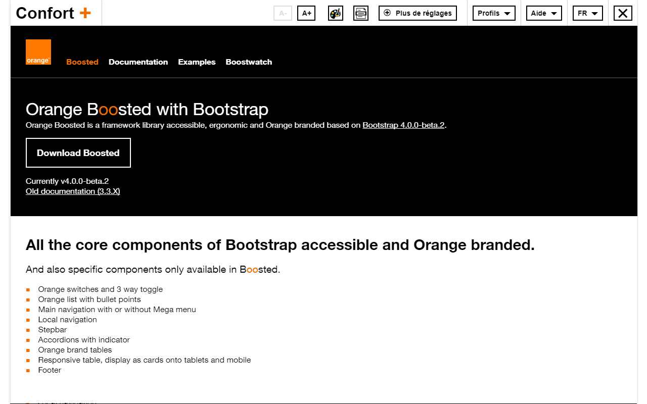Viewport: 647px width, 404px height.
Task: Click 'Main navigation with or without Mega menu'
Action: coord(117,310)
